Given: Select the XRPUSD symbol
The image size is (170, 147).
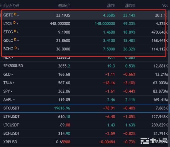Looking at the screenshot, I should pos(10,142).
